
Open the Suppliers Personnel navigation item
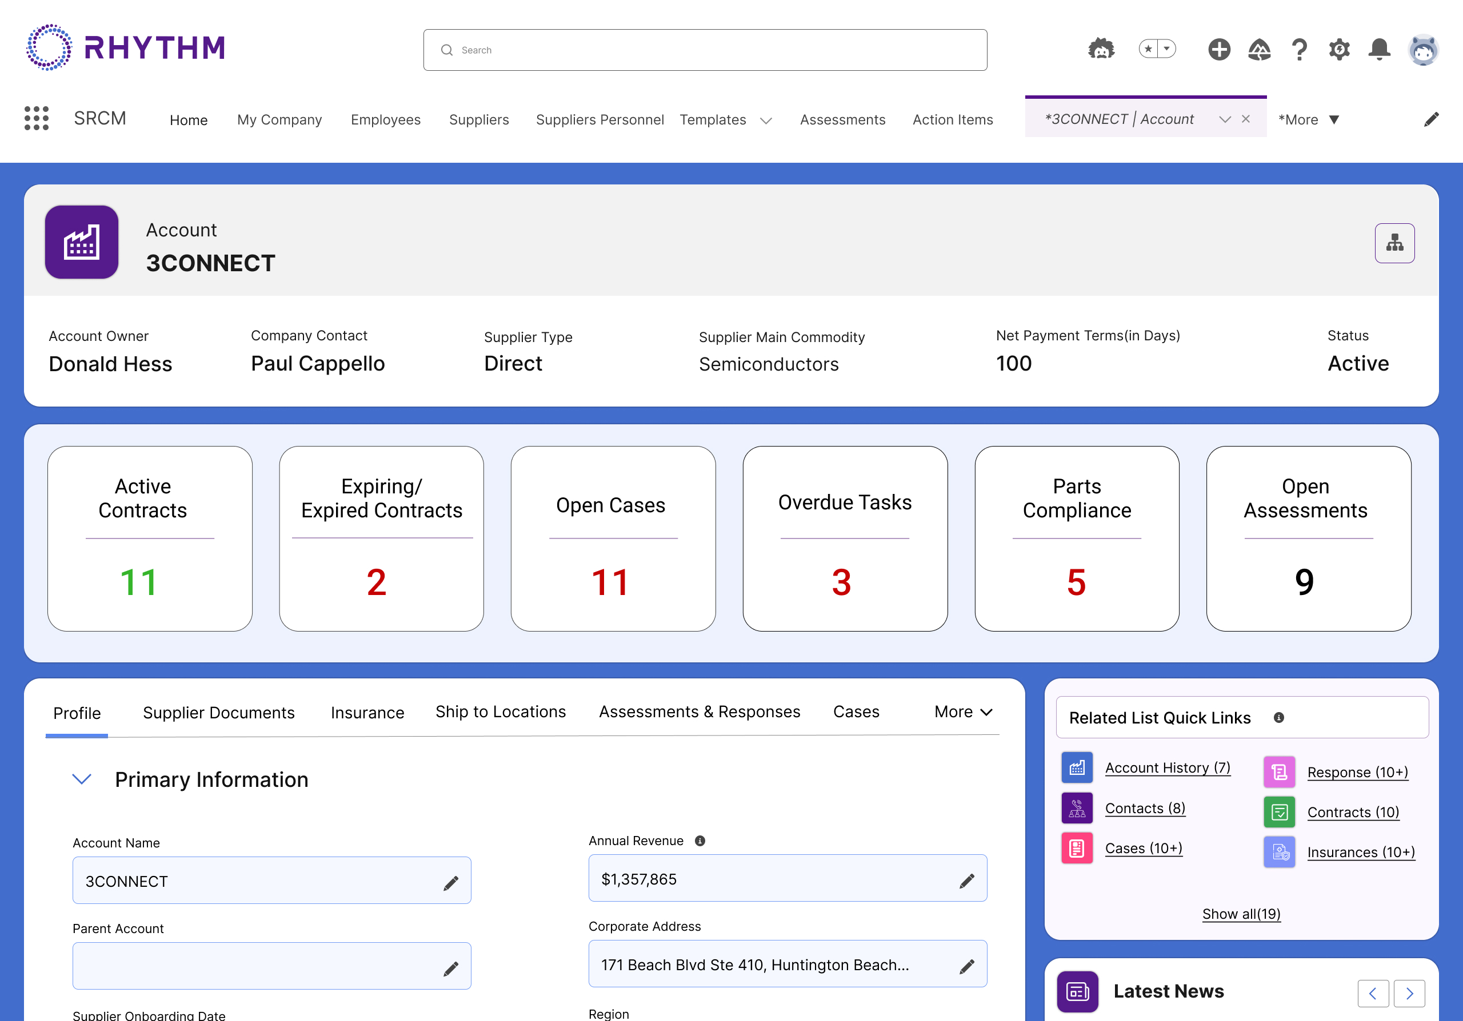[x=599, y=120]
